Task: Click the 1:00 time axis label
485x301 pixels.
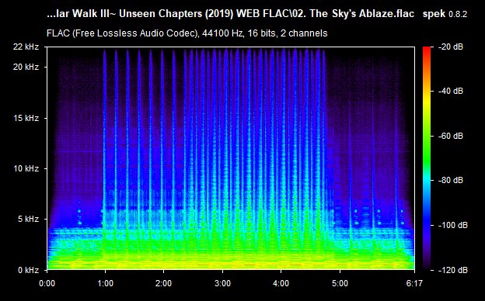Action: (105, 283)
